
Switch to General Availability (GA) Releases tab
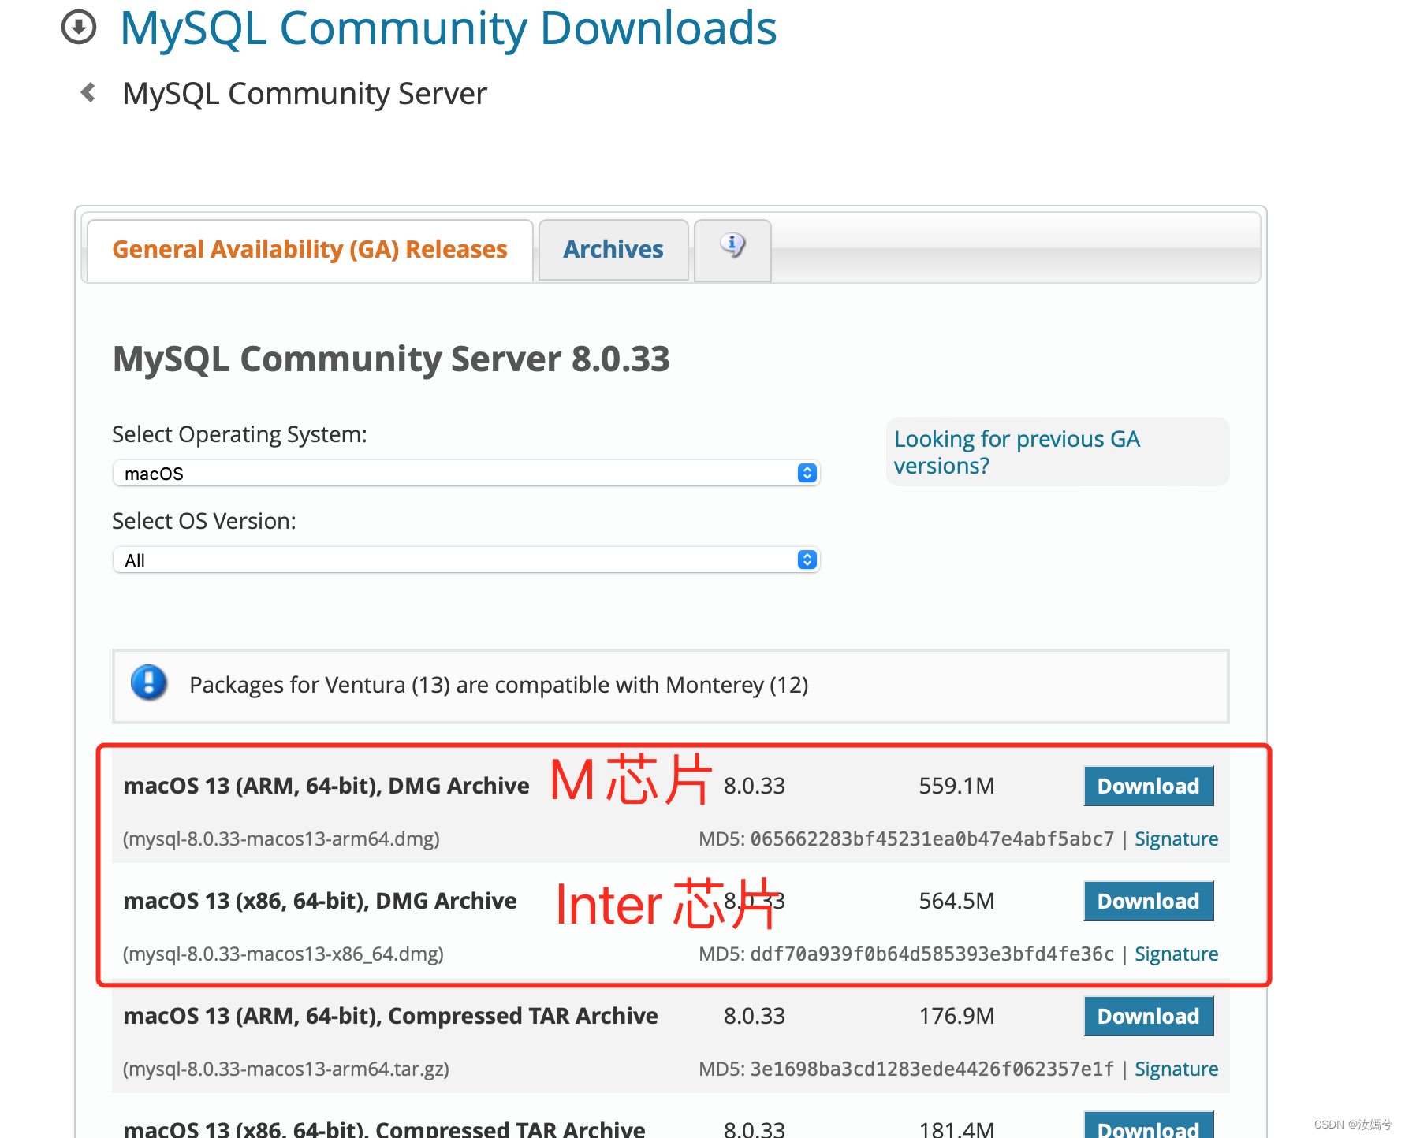point(310,250)
